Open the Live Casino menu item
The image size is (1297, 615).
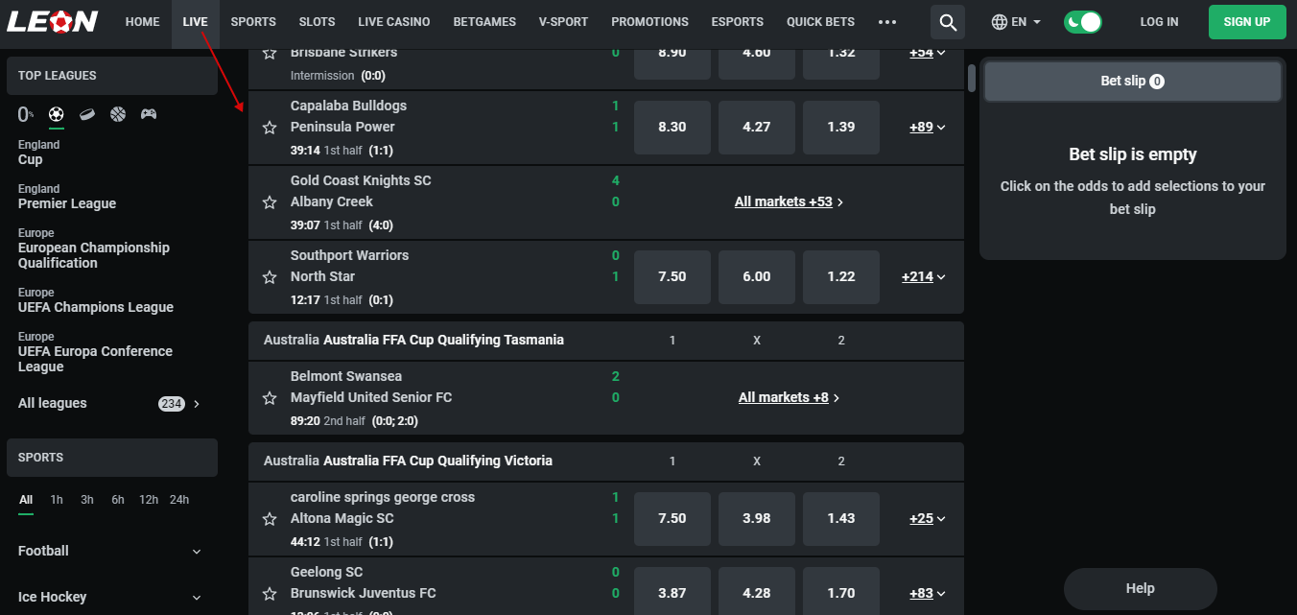(394, 22)
